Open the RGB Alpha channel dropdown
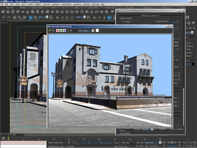Viewport: 197px width, 148px height. point(93,31)
